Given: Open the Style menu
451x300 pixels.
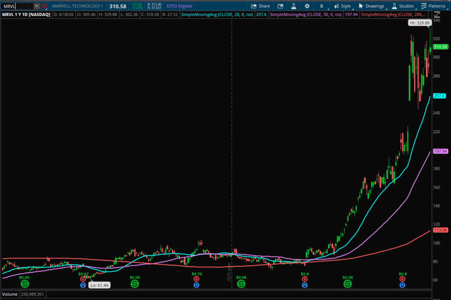Looking at the screenshot, I should (343, 6).
